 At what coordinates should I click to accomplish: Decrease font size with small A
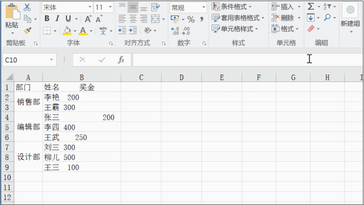click(x=98, y=19)
